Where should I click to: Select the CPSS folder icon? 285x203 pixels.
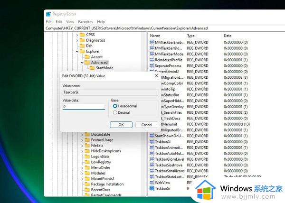pos(82,35)
